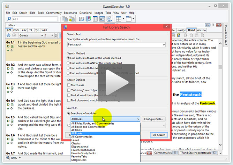Open the bottom tabs overflow dropdown arrow

tap(221, 153)
